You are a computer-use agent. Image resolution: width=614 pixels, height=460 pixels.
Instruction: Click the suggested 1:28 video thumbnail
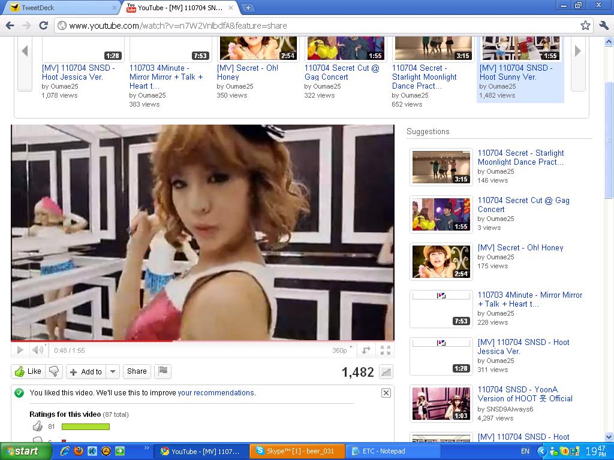pyautogui.click(x=441, y=356)
